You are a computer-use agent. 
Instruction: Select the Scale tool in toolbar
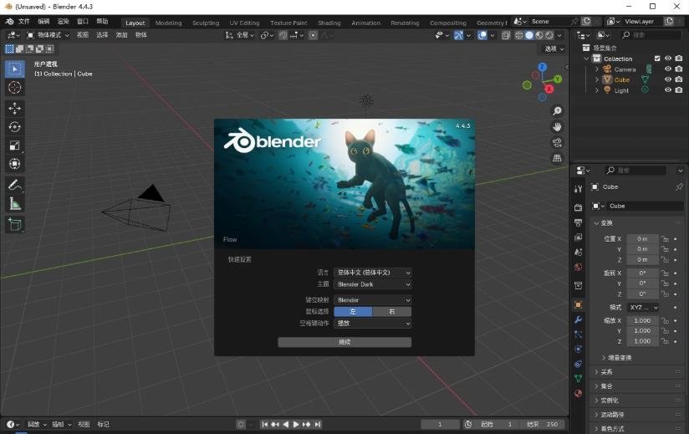click(x=14, y=146)
